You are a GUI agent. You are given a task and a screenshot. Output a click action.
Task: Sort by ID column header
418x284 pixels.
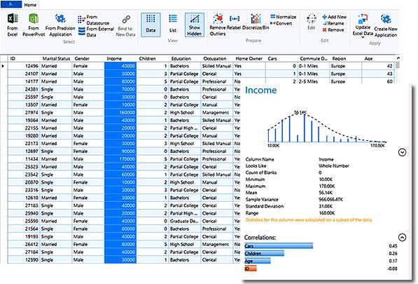[x=24, y=58]
